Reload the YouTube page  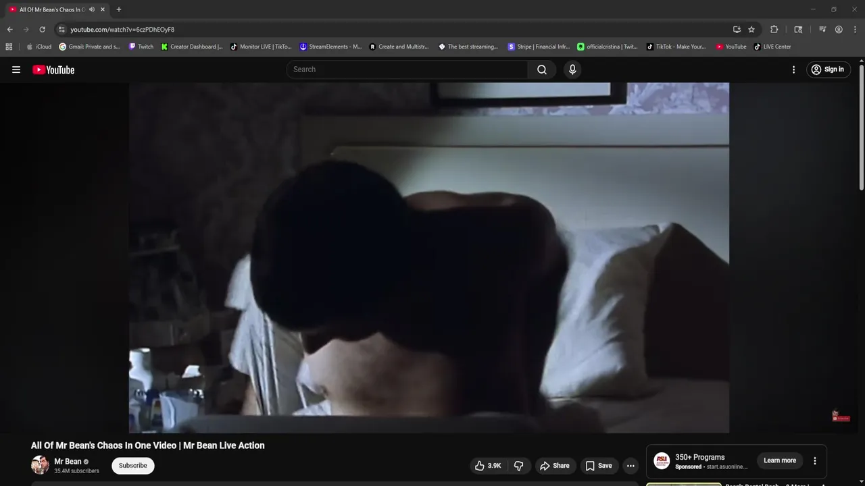[x=42, y=30]
